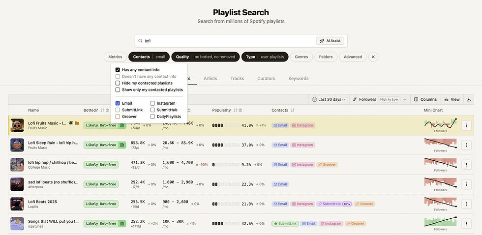Click the folder icon on Lofi Fruits Music
The height and width of the screenshot is (235, 482).
[x=77, y=123]
